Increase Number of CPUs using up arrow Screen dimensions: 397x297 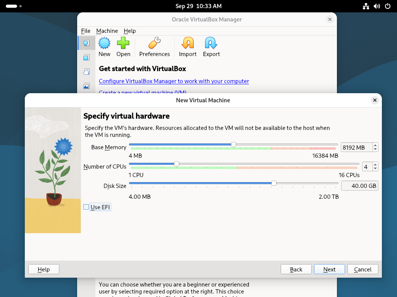click(x=375, y=165)
